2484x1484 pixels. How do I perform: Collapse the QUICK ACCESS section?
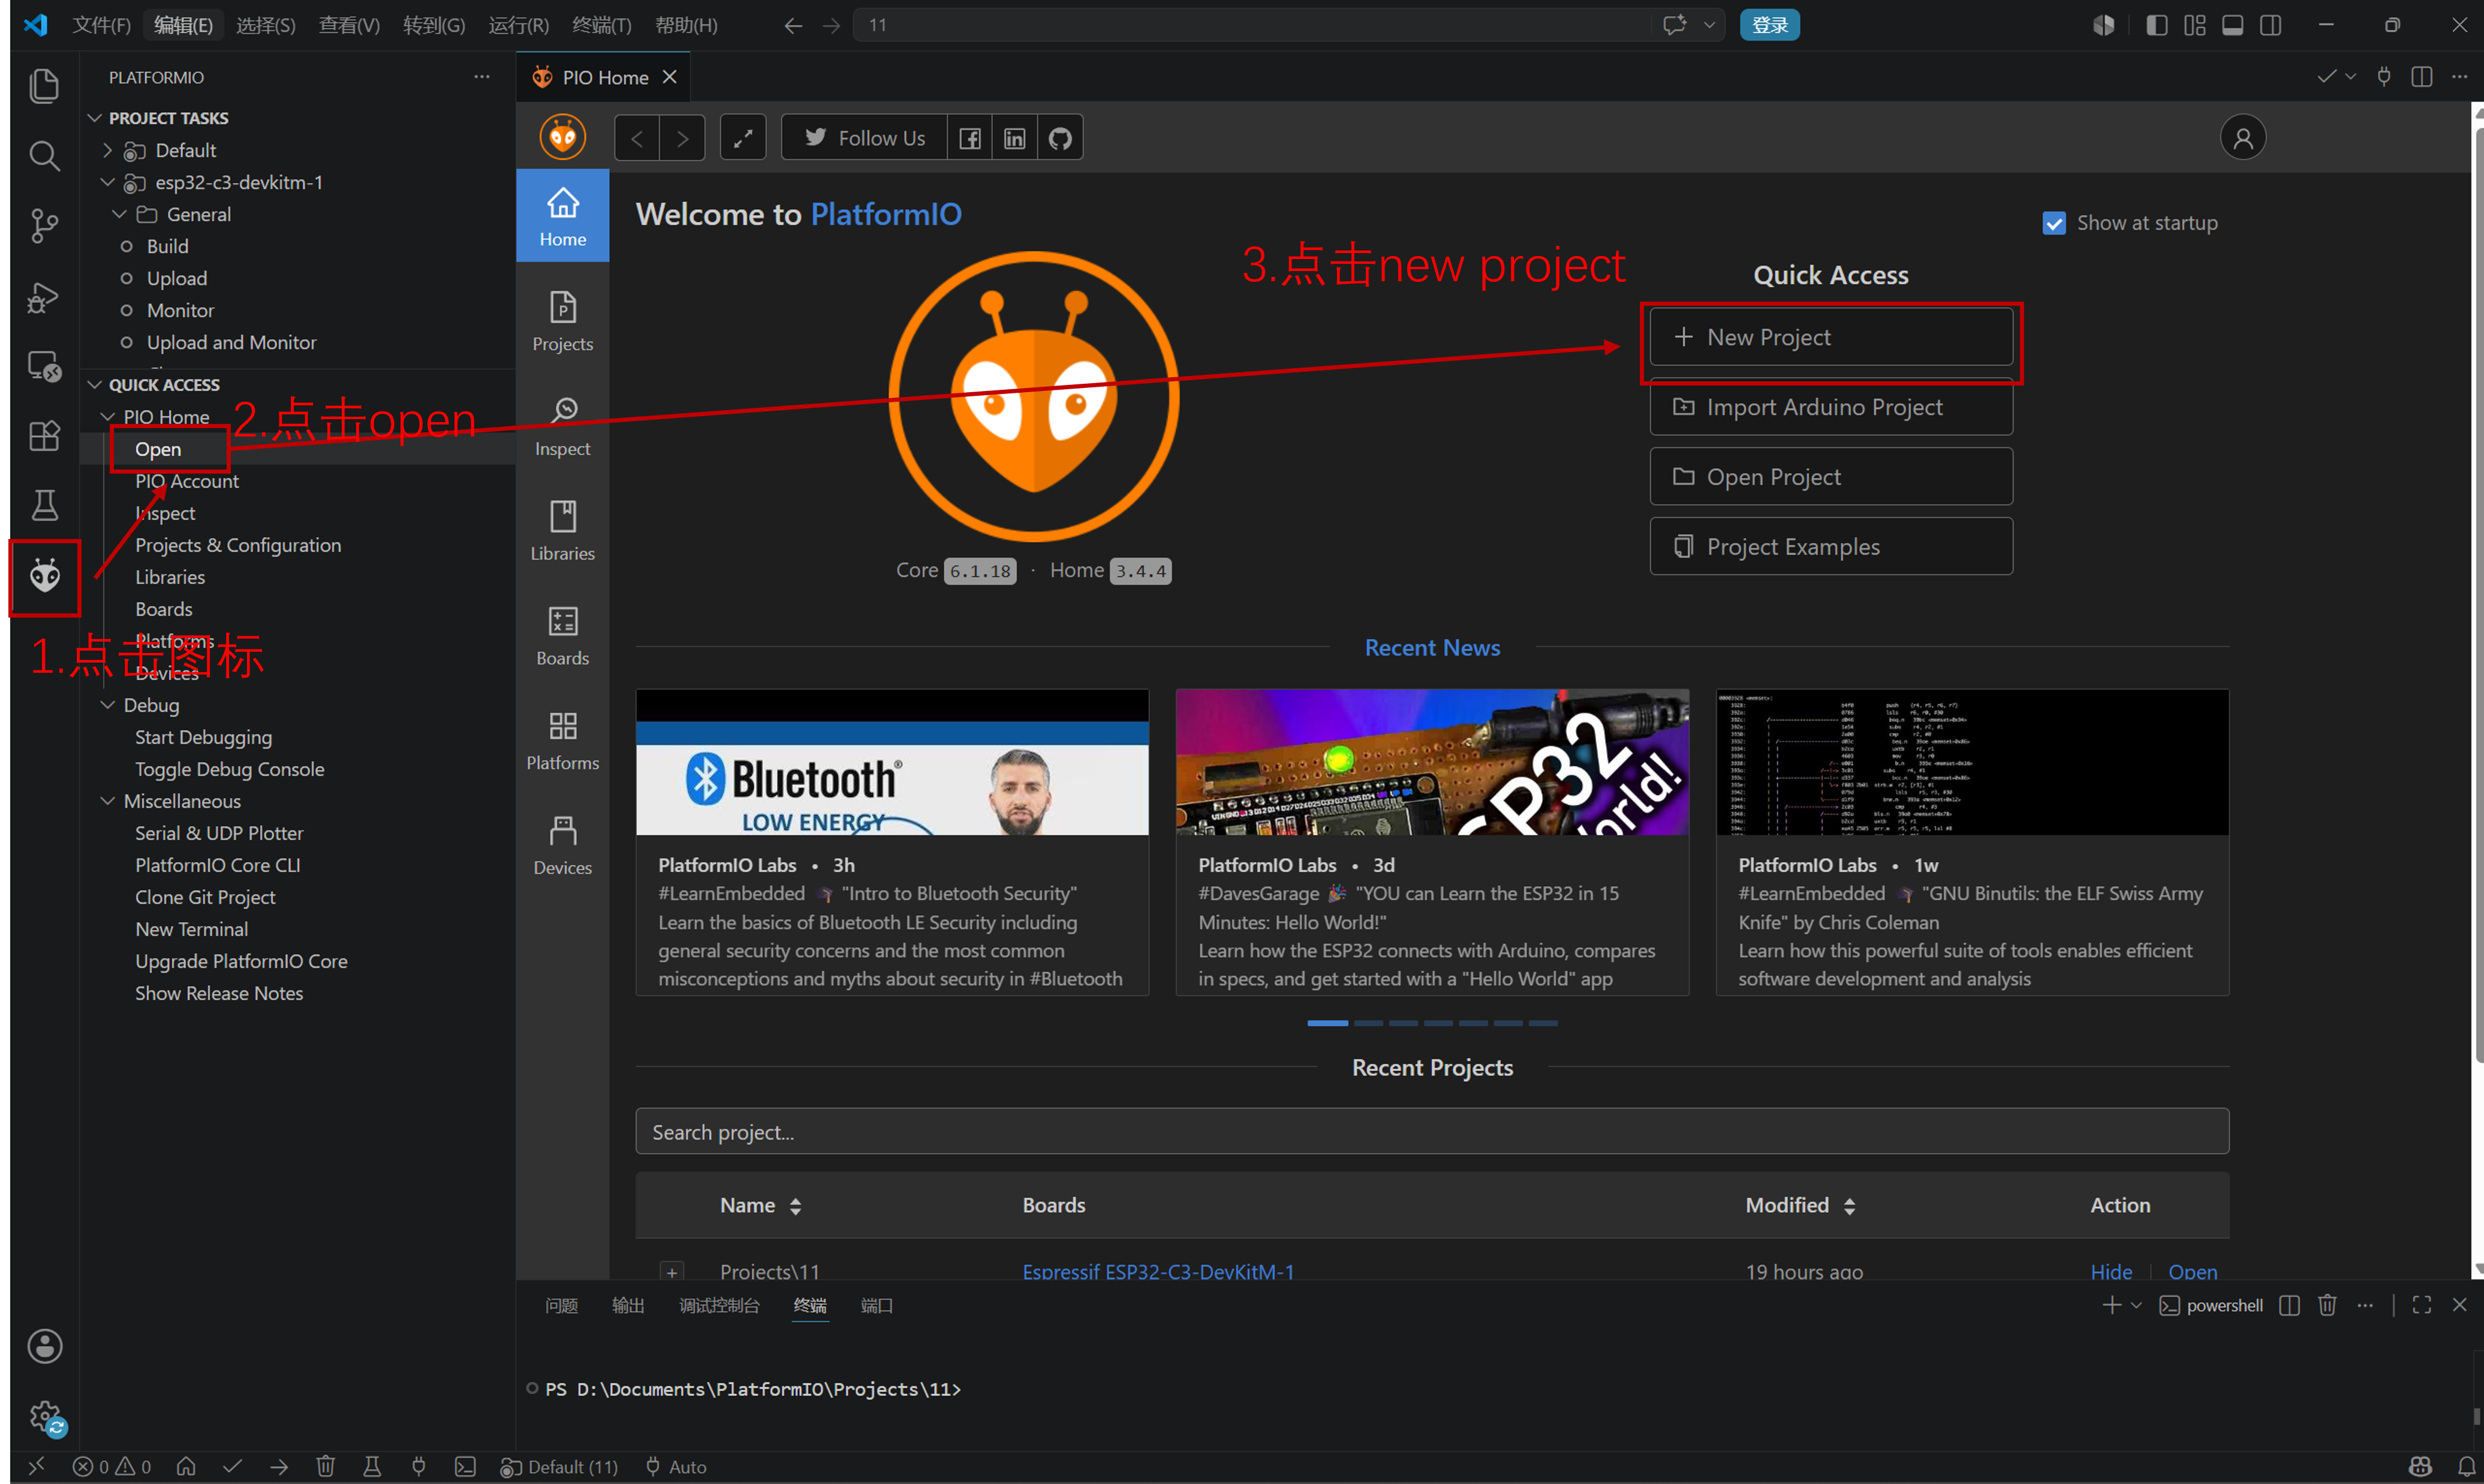(95, 385)
